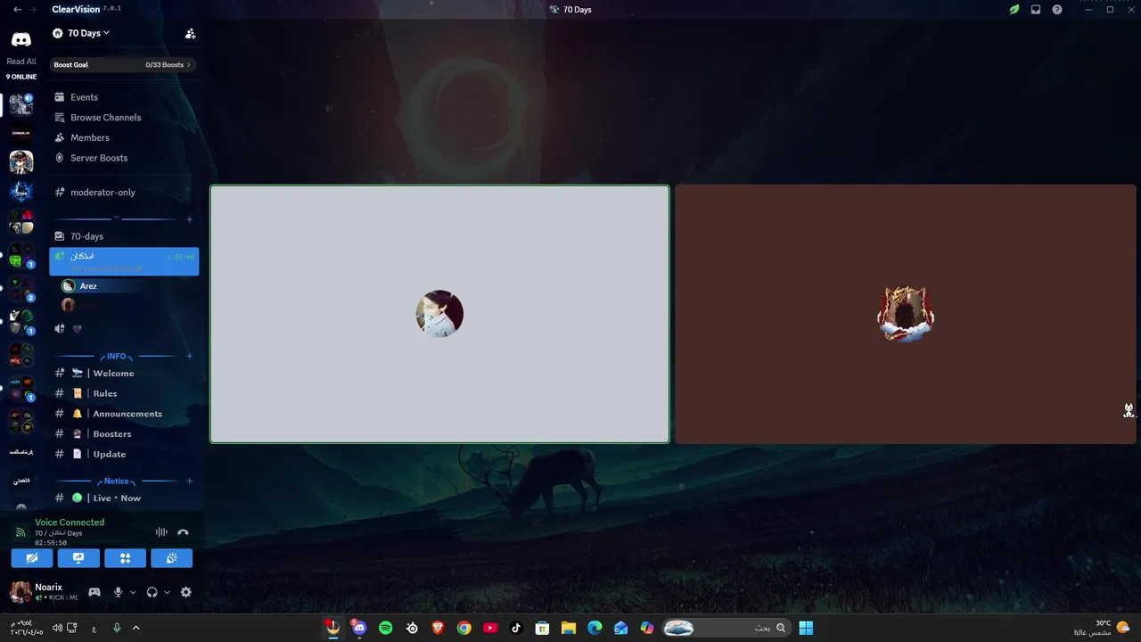This screenshot has height=642, width=1141.
Task: Expand headphone output options chevron
Action: (167, 592)
